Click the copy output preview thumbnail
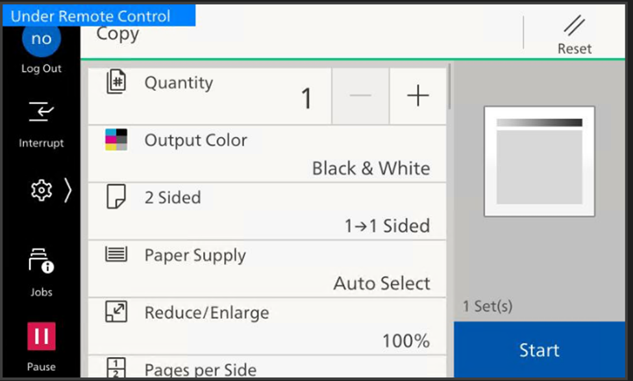Viewport: 633px width, 381px height. pyautogui.click(x=539, y=161)
